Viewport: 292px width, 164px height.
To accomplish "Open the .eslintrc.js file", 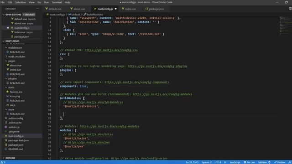I will tap(14, 127).
